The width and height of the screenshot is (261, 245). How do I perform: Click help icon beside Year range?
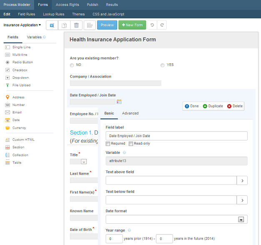point(129,230)
